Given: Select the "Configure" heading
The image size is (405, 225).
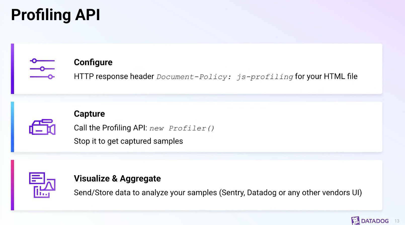Looking at the screenshot, I should [x=93, y=62].
